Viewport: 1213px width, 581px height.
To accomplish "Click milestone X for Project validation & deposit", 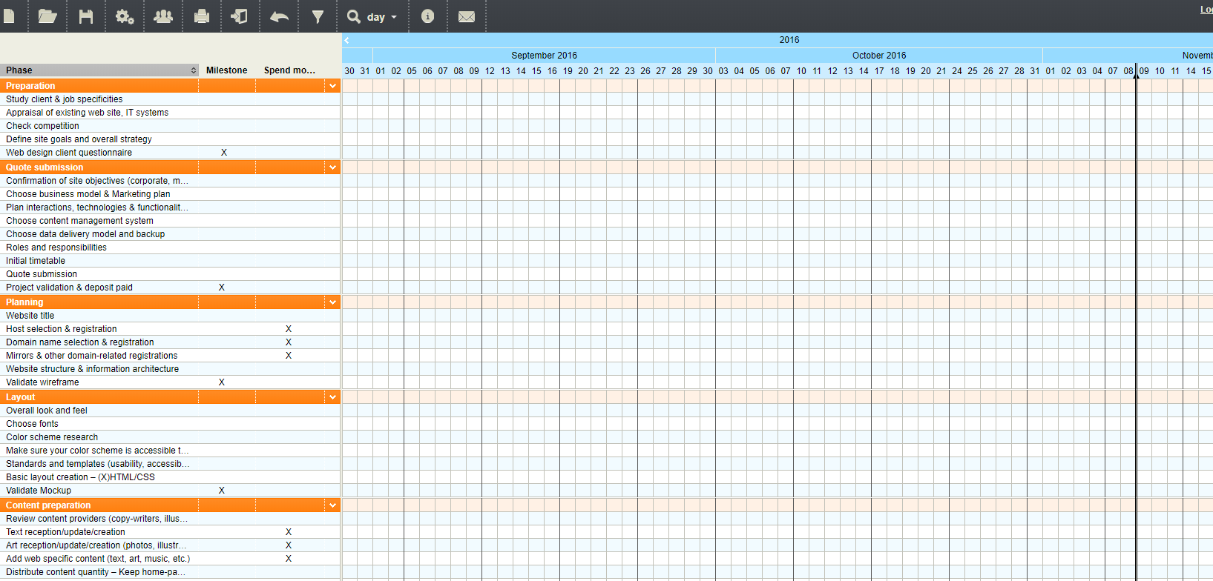I will coord(222,288).
